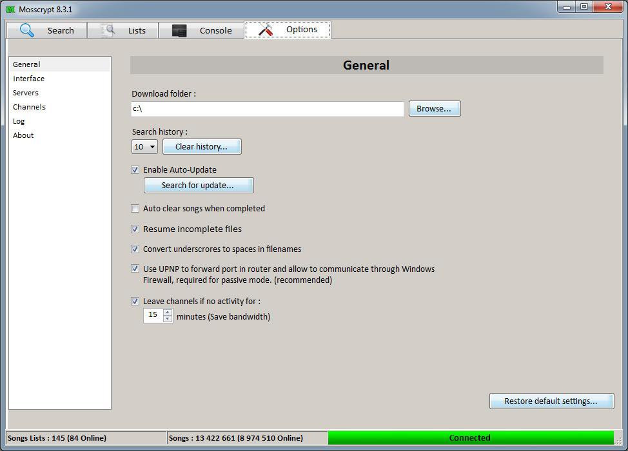Close the Mosscrypt window
The image size is (628, 451).
pos(608,7)
